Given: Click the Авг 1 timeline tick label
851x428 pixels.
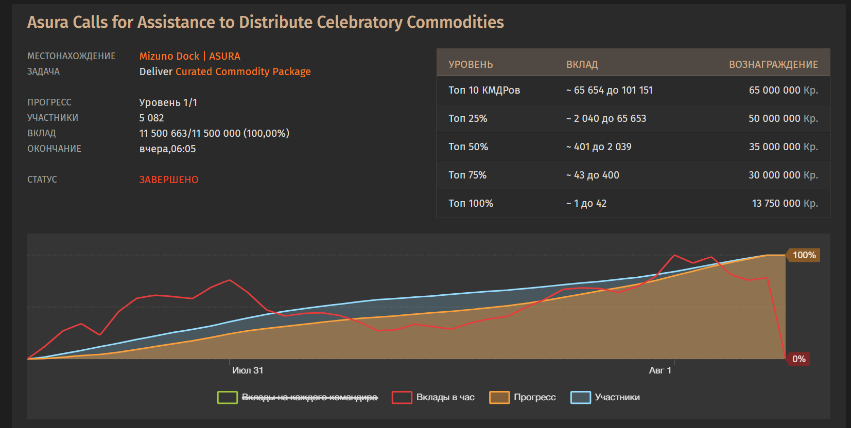Looking at the screenshot, I should 660,370.
